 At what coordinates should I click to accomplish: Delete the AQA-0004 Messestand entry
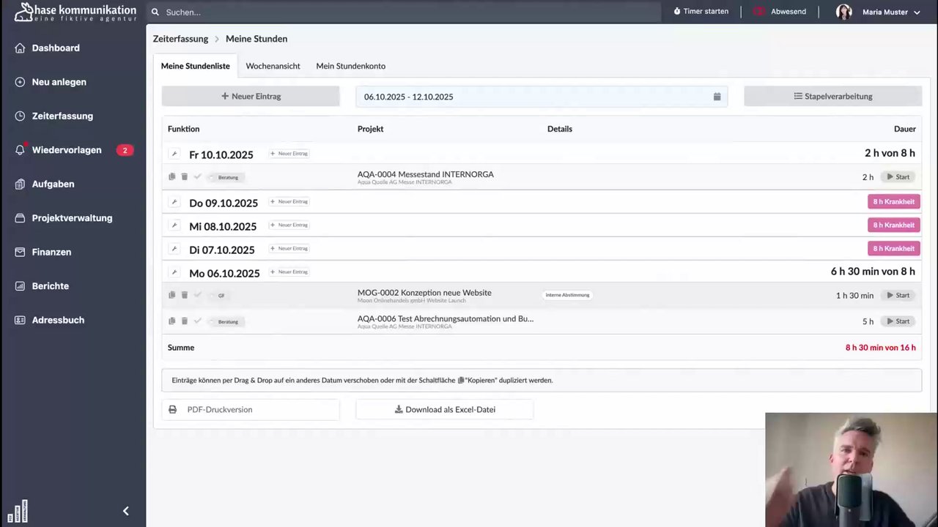(x=185, y=177)
